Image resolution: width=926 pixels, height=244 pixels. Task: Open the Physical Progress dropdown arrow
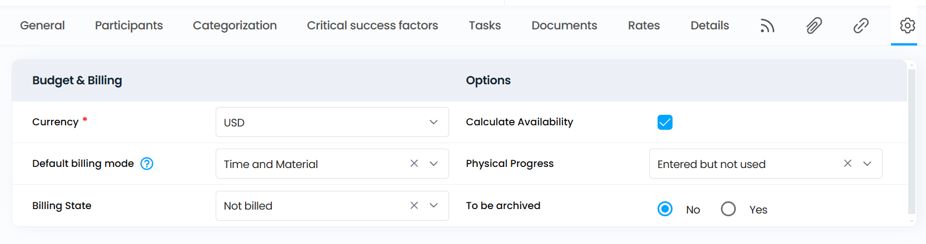pos(867,164)
